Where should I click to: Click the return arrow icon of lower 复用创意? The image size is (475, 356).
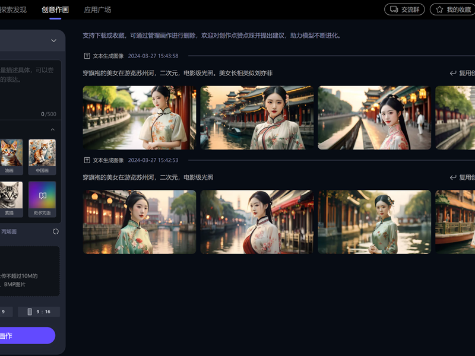pos(453,177)
